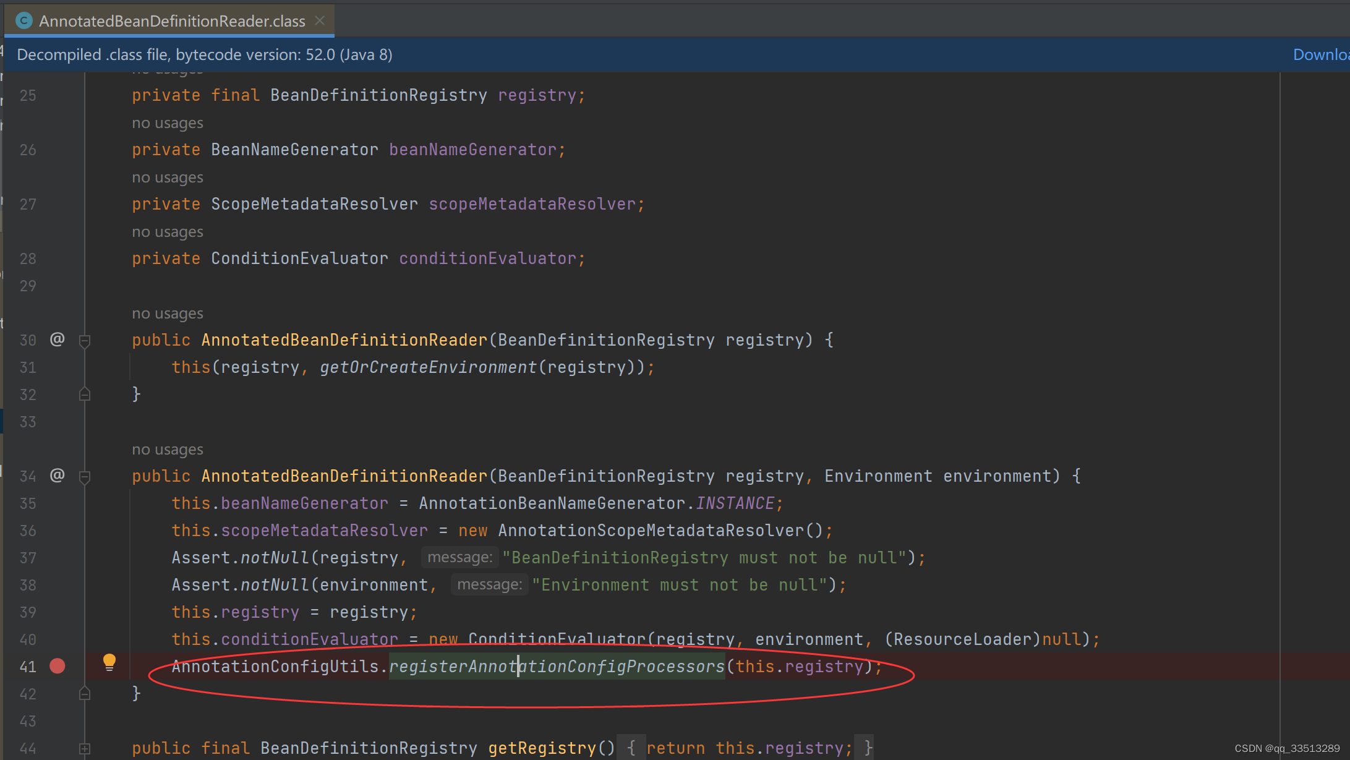Set a breakpoint in the gutter at line 35

pyautogui.click(x=57, y=503)
